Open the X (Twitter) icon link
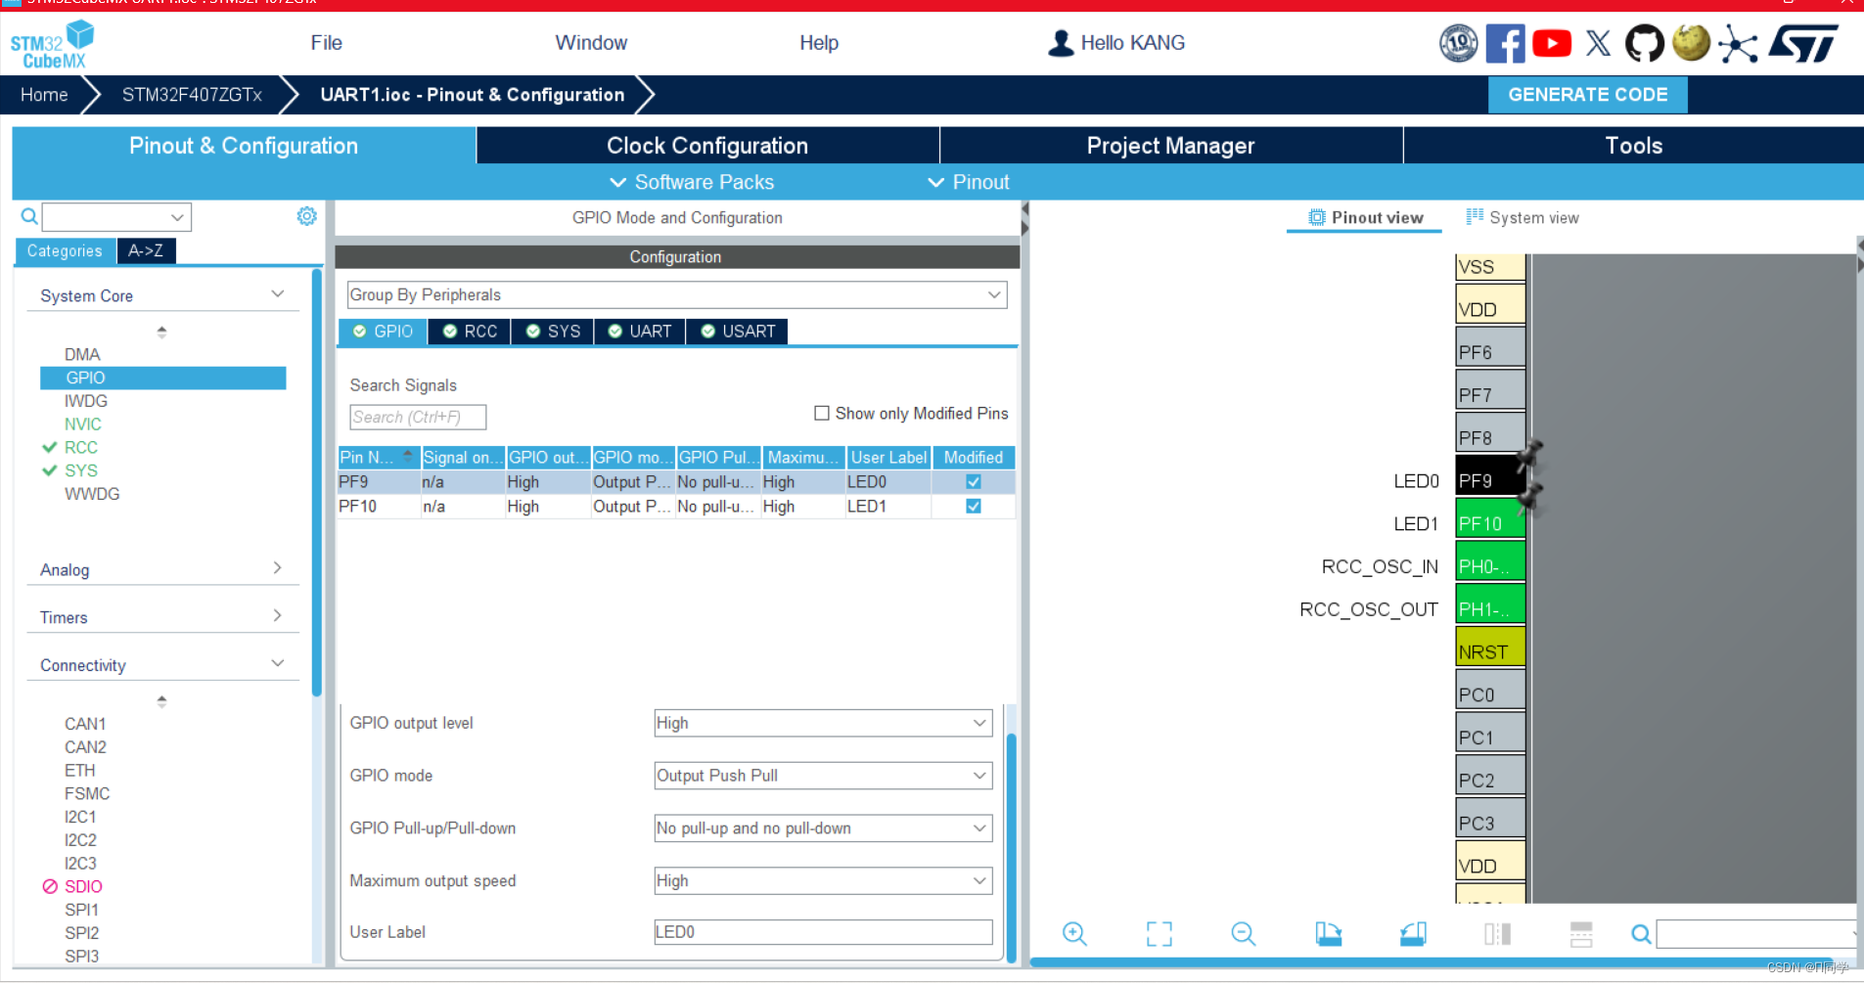The width and height of the screenshot is (1864, 983). (1598, 43)
